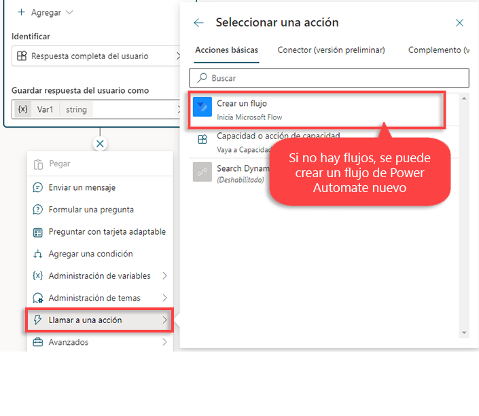This screenshot has height=416, width=479.
Task: Click the variable {x} icon next to Var1
Action: click(x=23, y=109)
